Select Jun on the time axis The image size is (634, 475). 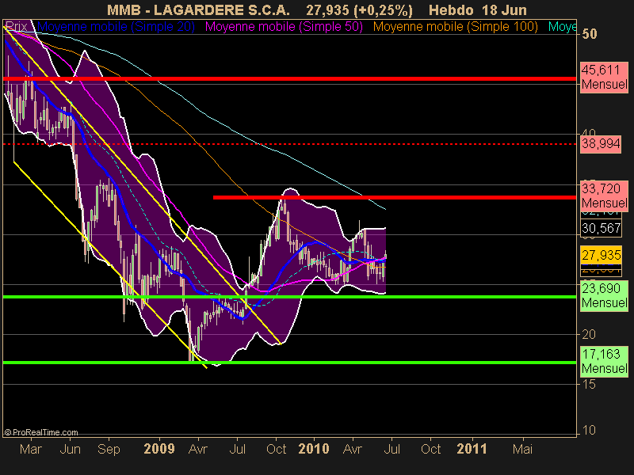tap(70, 449)
